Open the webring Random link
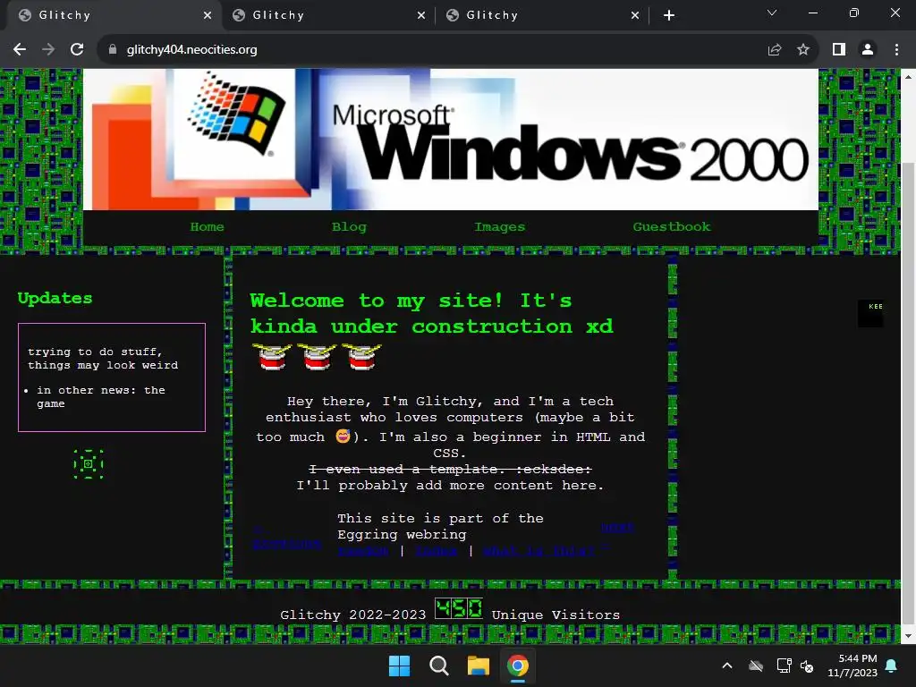Viewport: 916px width, 687px height. click(363, 551)
